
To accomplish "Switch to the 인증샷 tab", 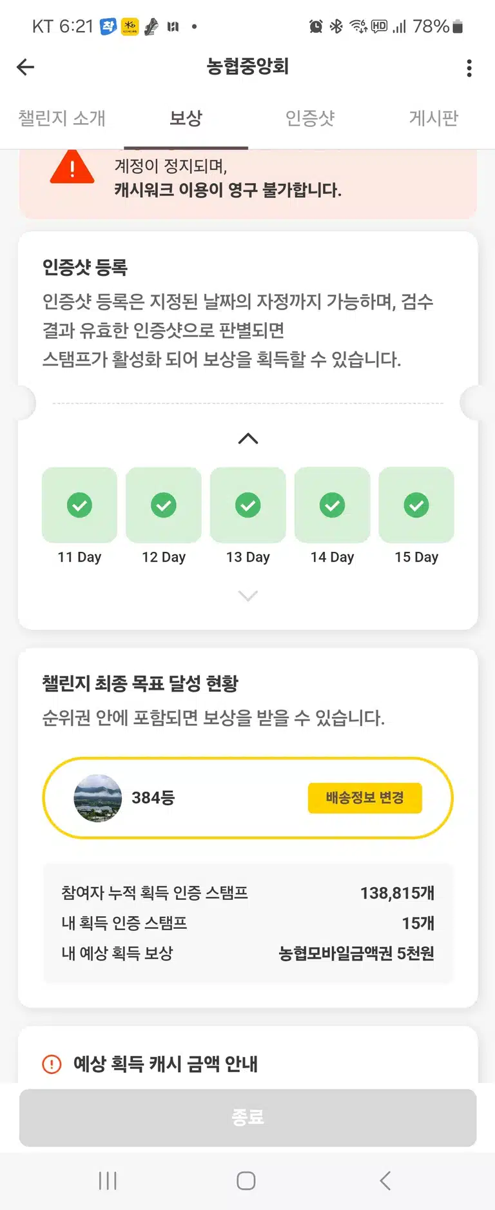I will [x=310, y=118].
